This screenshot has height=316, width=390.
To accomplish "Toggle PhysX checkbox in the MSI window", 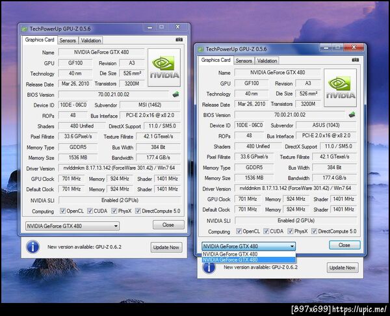I will (114, 211).
